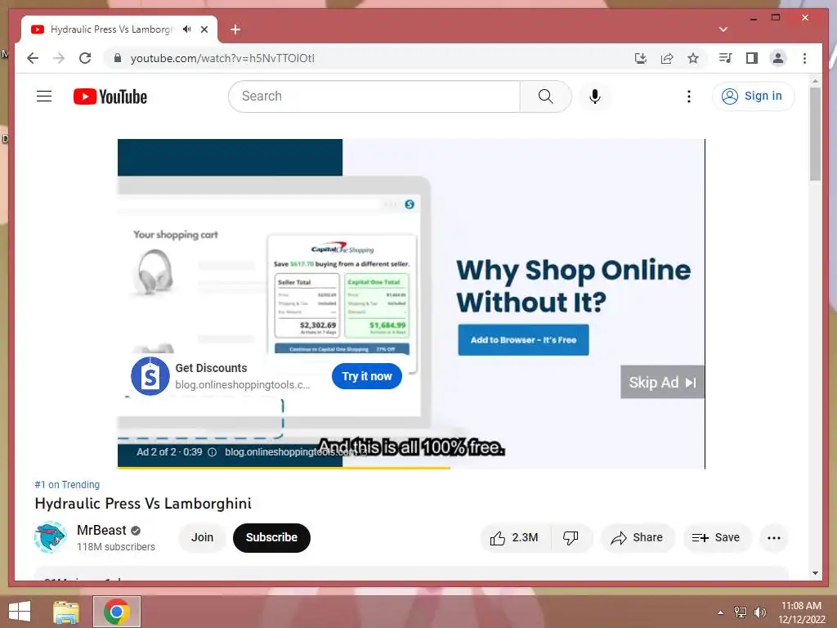Screen dimensions: 837x628
Task: Bookmark this tab with the star
Action: [x=693, y=58]
